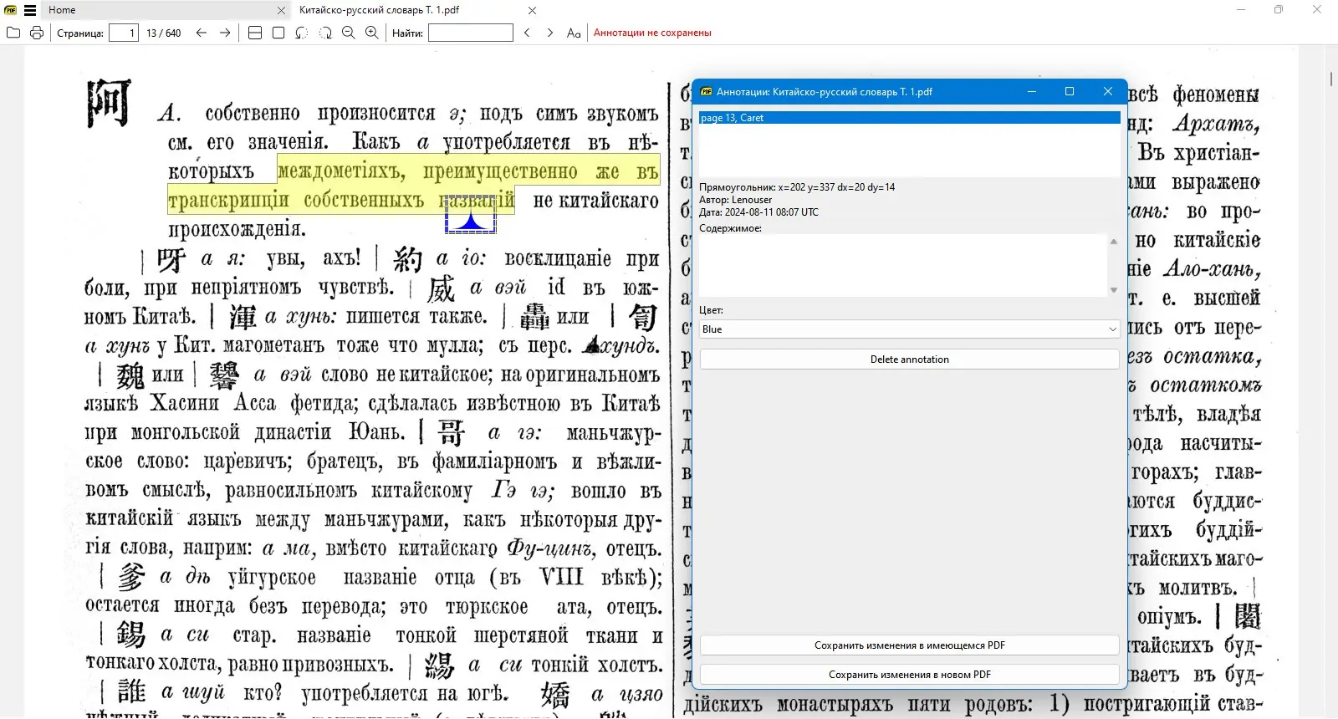The image size is (1338, 719).
Task: Click the content box scroll up arrow
Action: click(x=1114, y=242)
